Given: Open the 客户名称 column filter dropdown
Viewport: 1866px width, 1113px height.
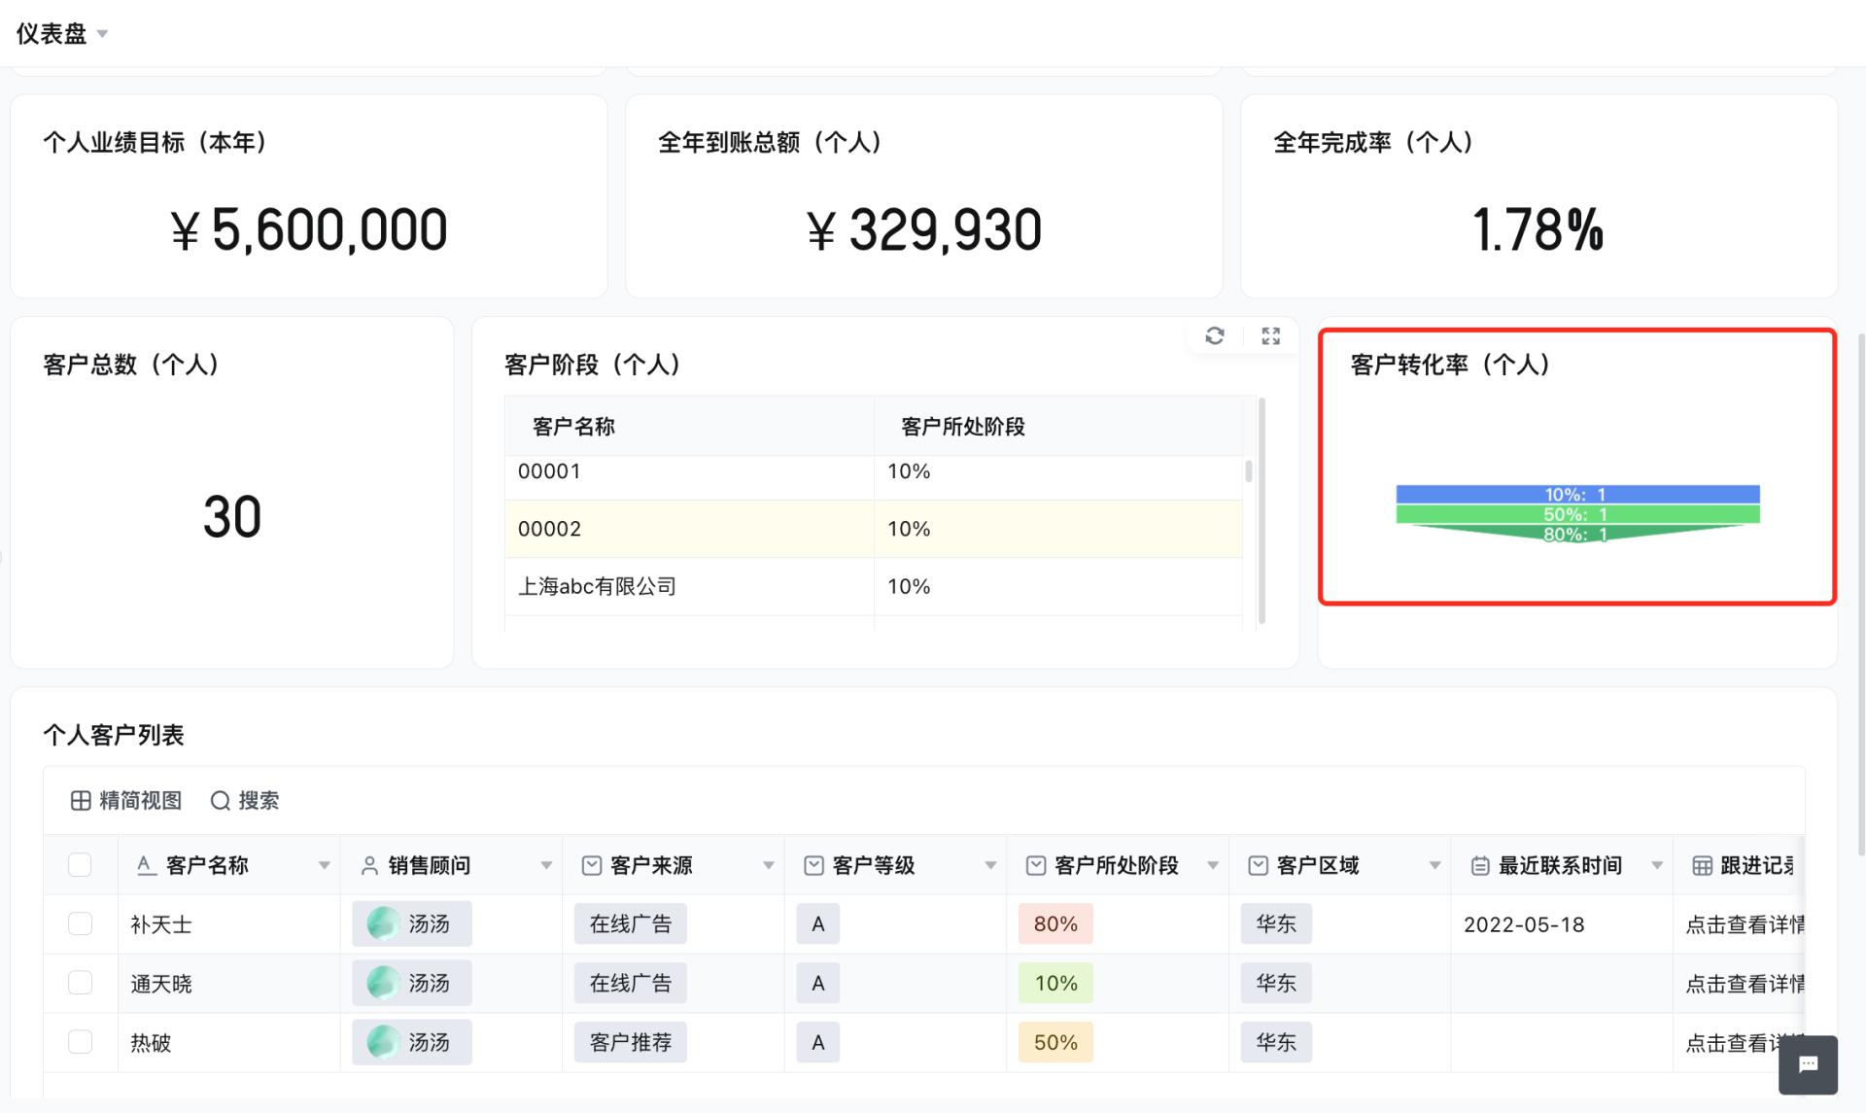Looking at the screenshot, I should [325, 864].
